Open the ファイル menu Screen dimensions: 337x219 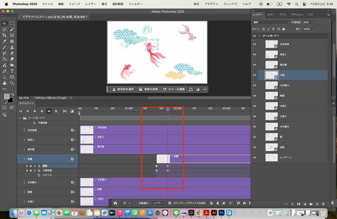[x=47, y=4]
